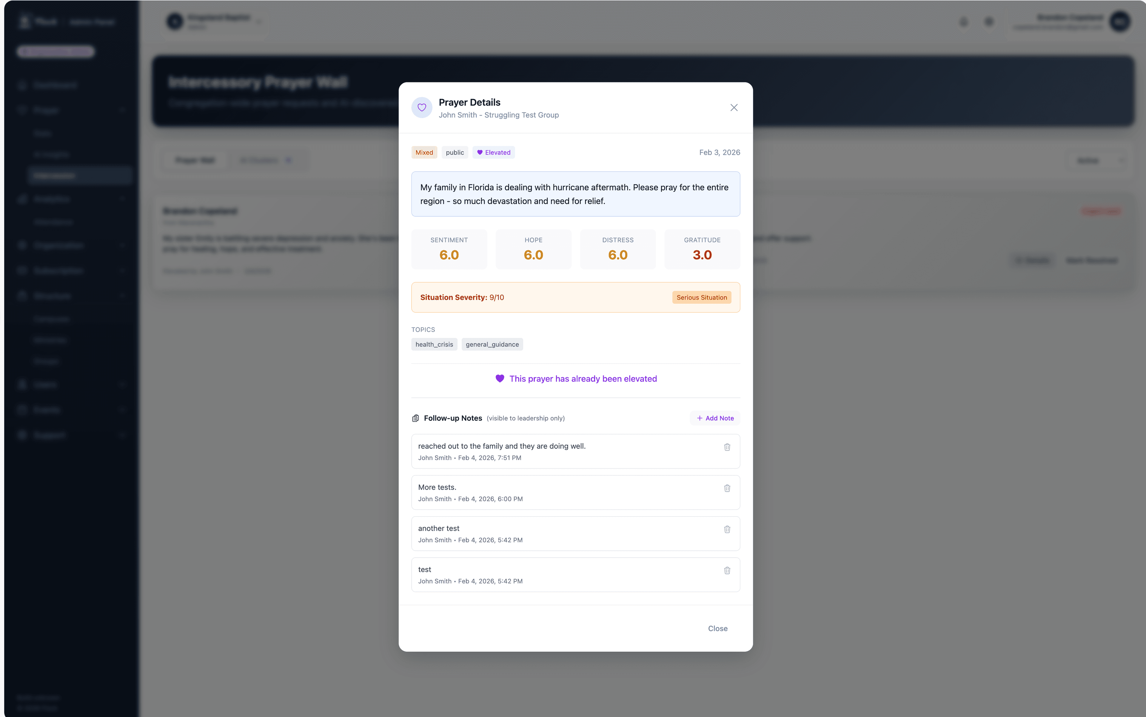Click the purple heart in elevated message
The width and height of the screenshot is (1146, 717).
click(x=500, y=378)
